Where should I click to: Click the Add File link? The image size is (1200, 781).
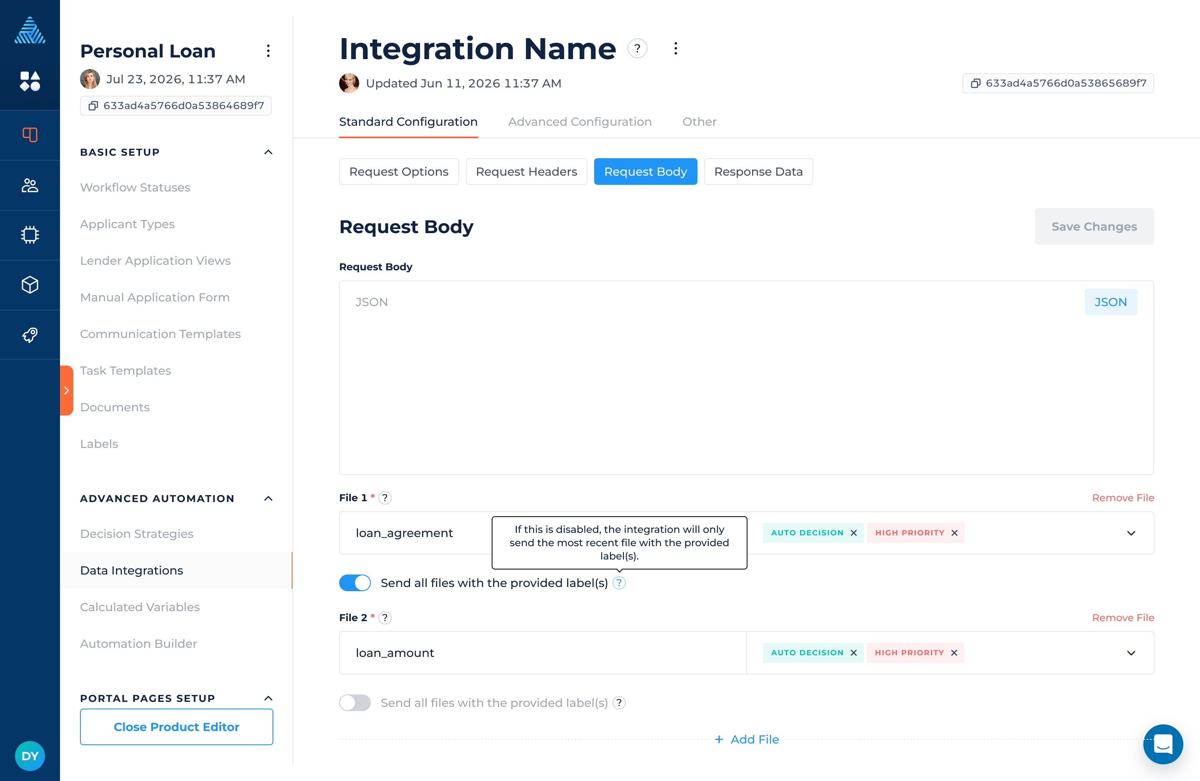coord(747,740)
